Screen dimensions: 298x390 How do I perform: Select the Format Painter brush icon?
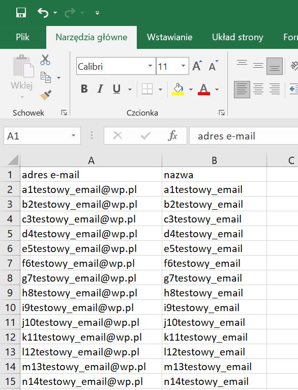point(46,95)
